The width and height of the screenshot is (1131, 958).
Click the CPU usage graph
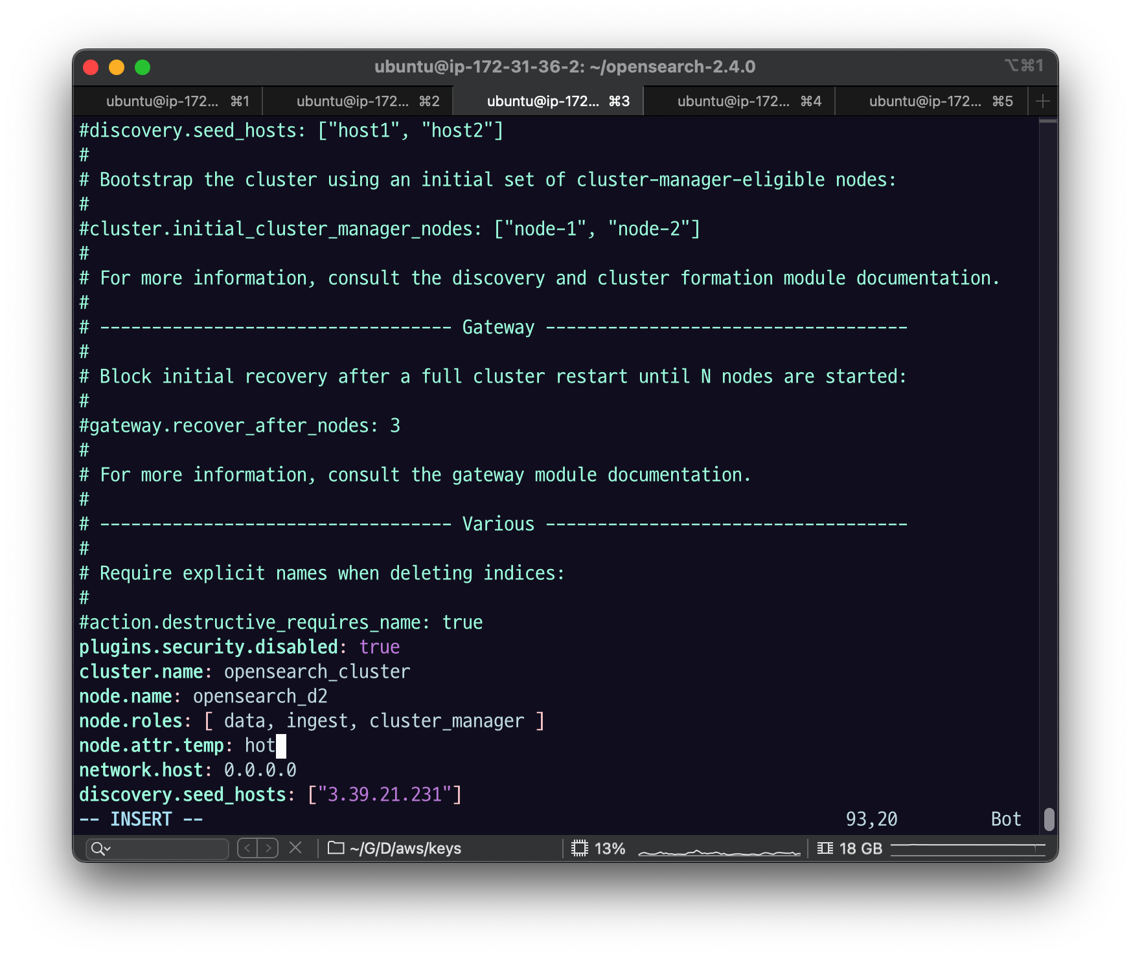719,851
